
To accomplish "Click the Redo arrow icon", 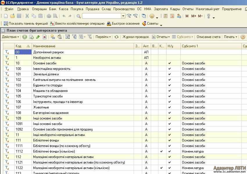I will click(70, 16).
